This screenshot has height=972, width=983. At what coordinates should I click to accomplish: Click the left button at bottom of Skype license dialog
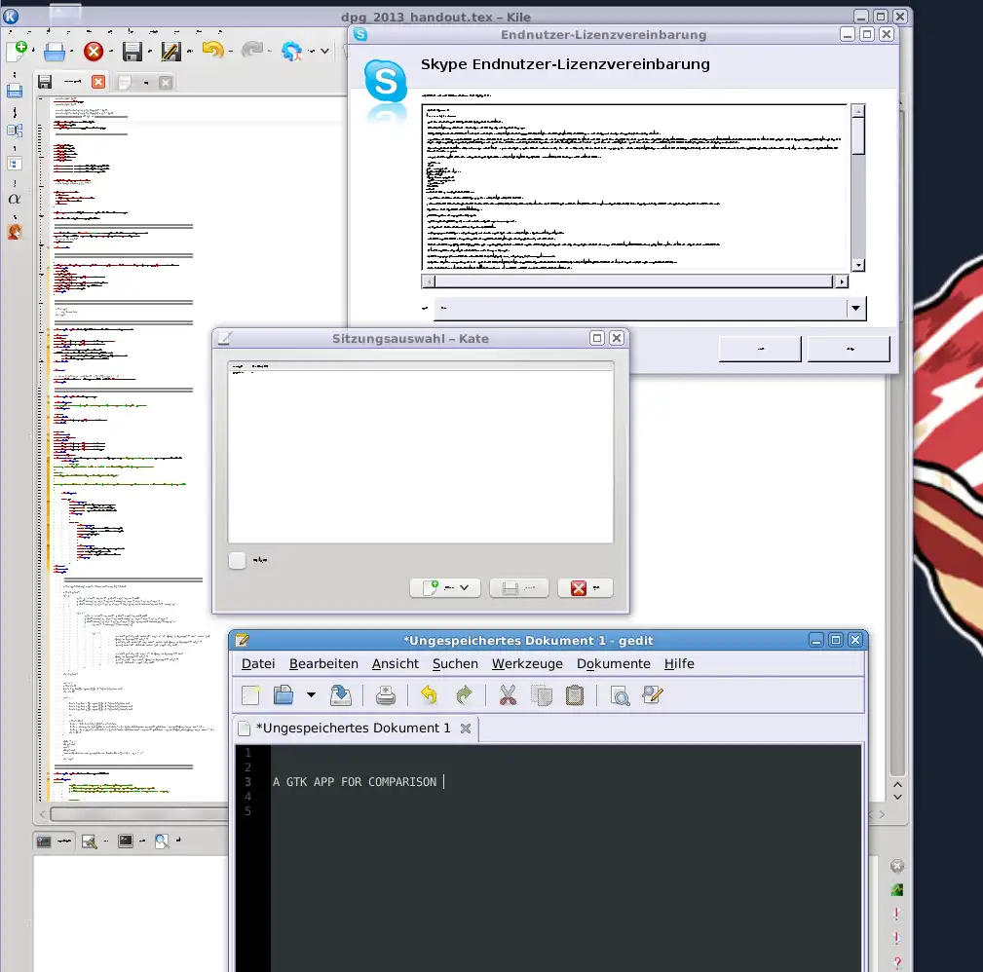760,349
